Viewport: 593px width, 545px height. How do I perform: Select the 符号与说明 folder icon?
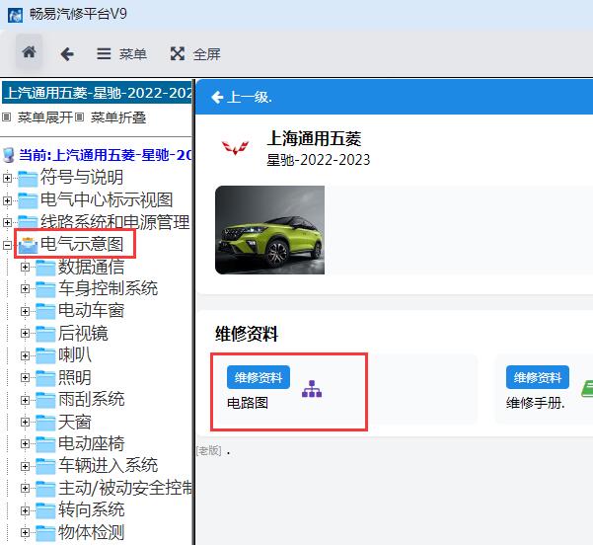click(x=28, y=179)
